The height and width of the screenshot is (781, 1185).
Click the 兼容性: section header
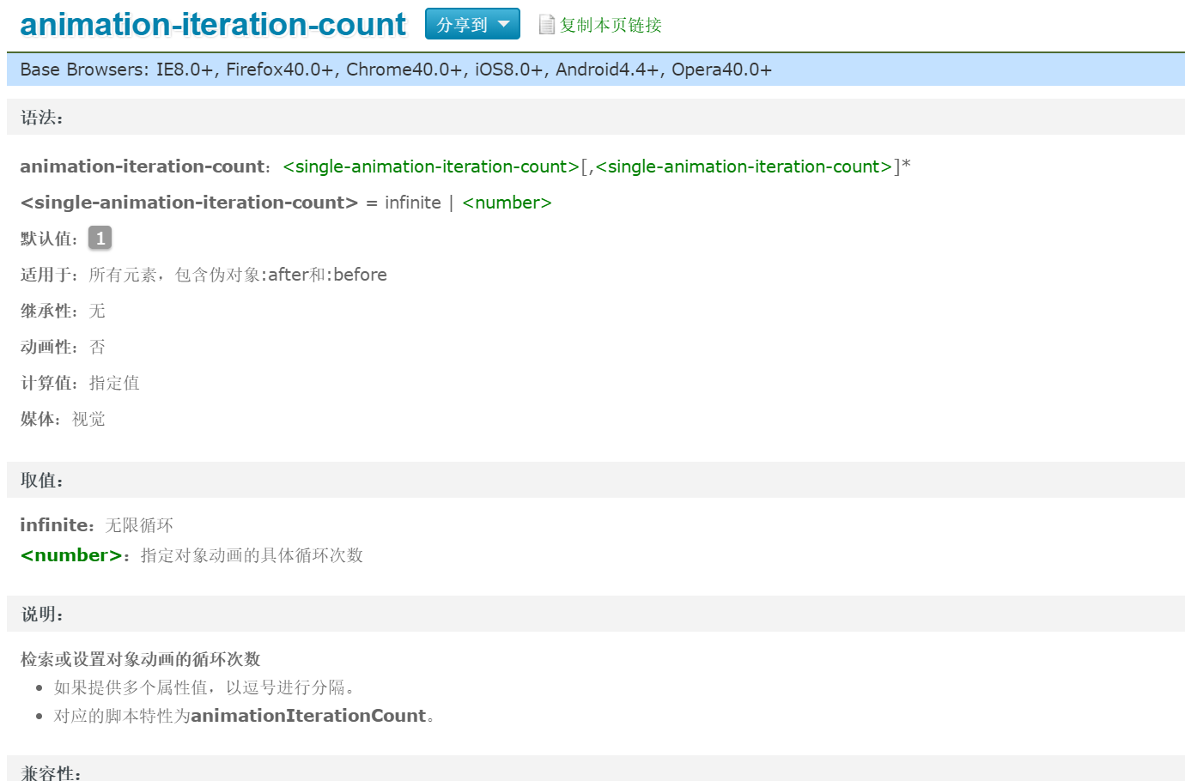click(596, 770)
